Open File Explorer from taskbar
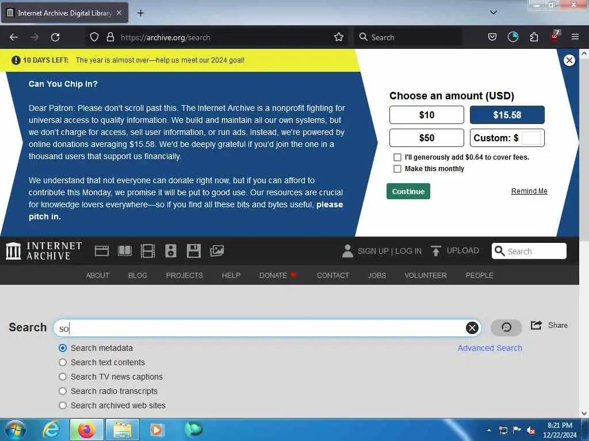589x441 pixels. [x=123, y=430]
